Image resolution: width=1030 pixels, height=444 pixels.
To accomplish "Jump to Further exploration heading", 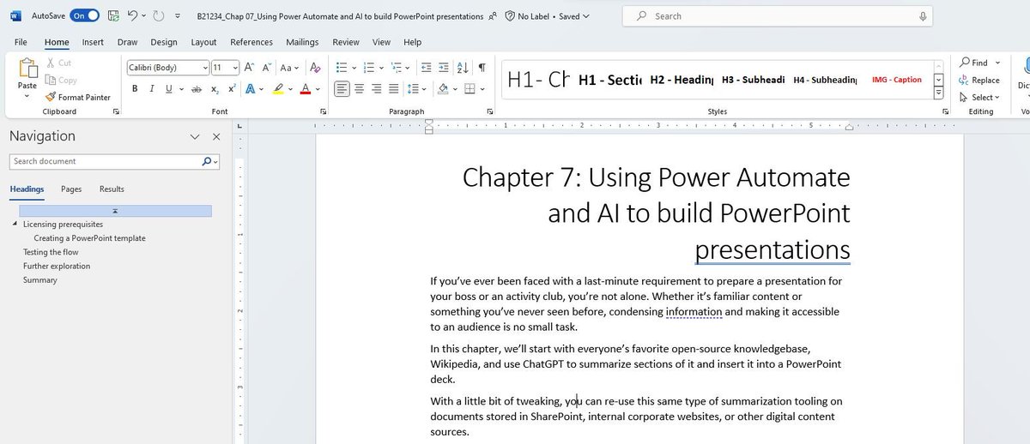I will click(57, 266).
